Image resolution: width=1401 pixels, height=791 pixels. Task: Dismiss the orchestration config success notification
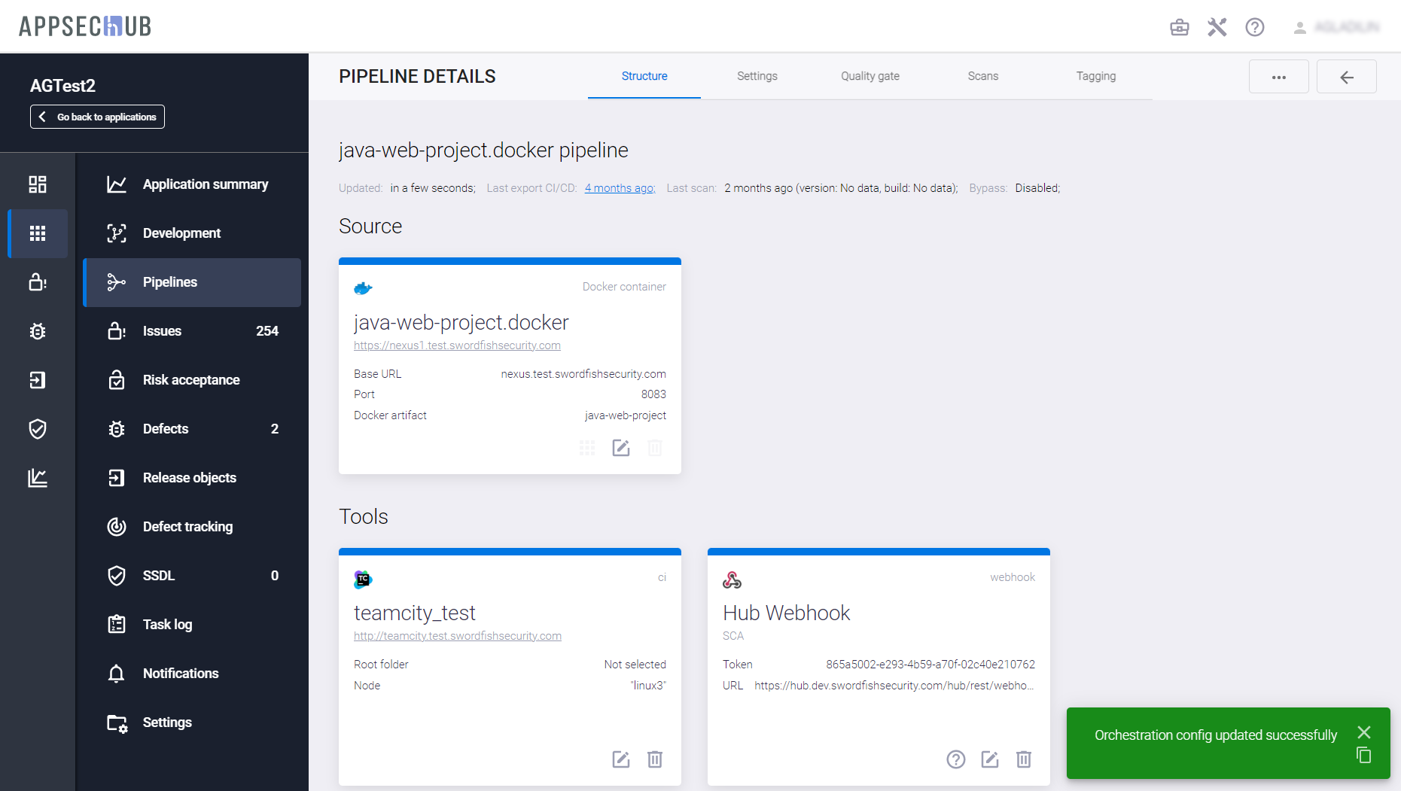pos(1363,732)
